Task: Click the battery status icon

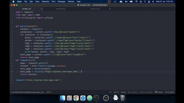Action: (131, 1)
